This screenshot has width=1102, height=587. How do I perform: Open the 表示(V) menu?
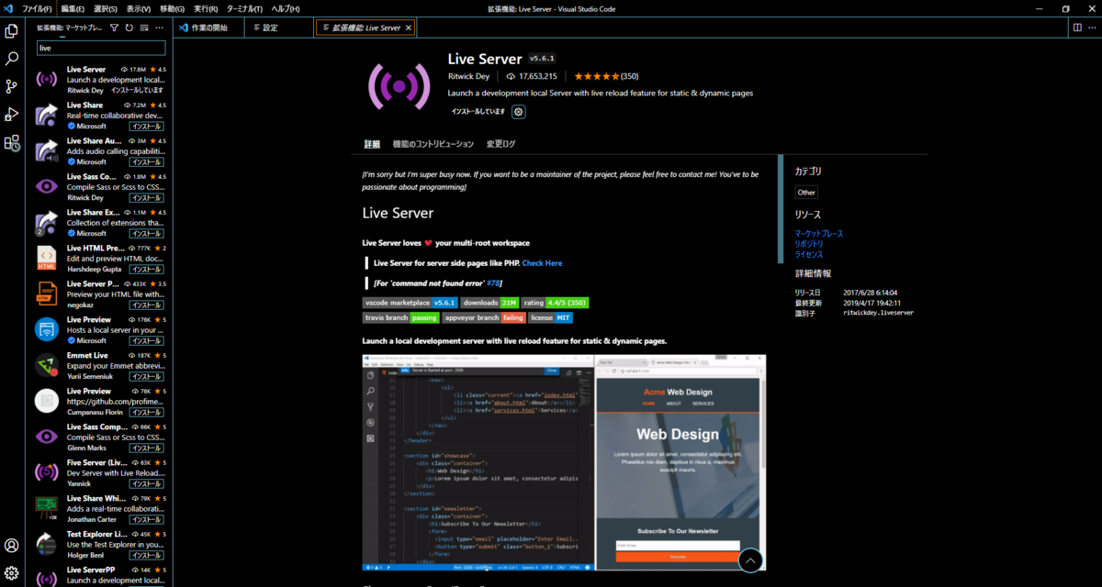click(139, 8)
